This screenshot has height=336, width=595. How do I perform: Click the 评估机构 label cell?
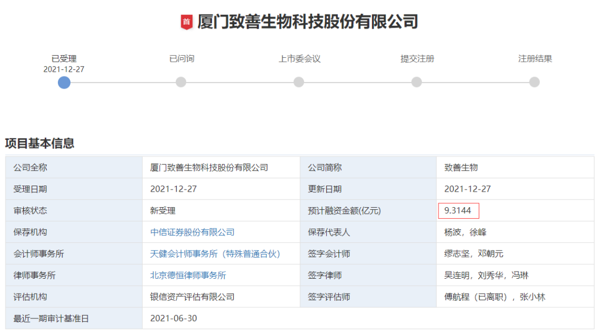[x=74, y=297]
